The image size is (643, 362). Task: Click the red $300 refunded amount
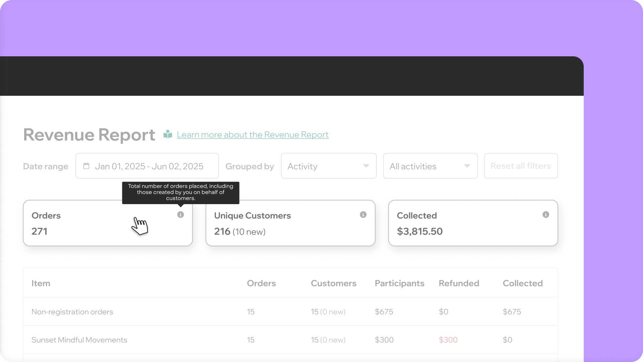tap(448, 340)
